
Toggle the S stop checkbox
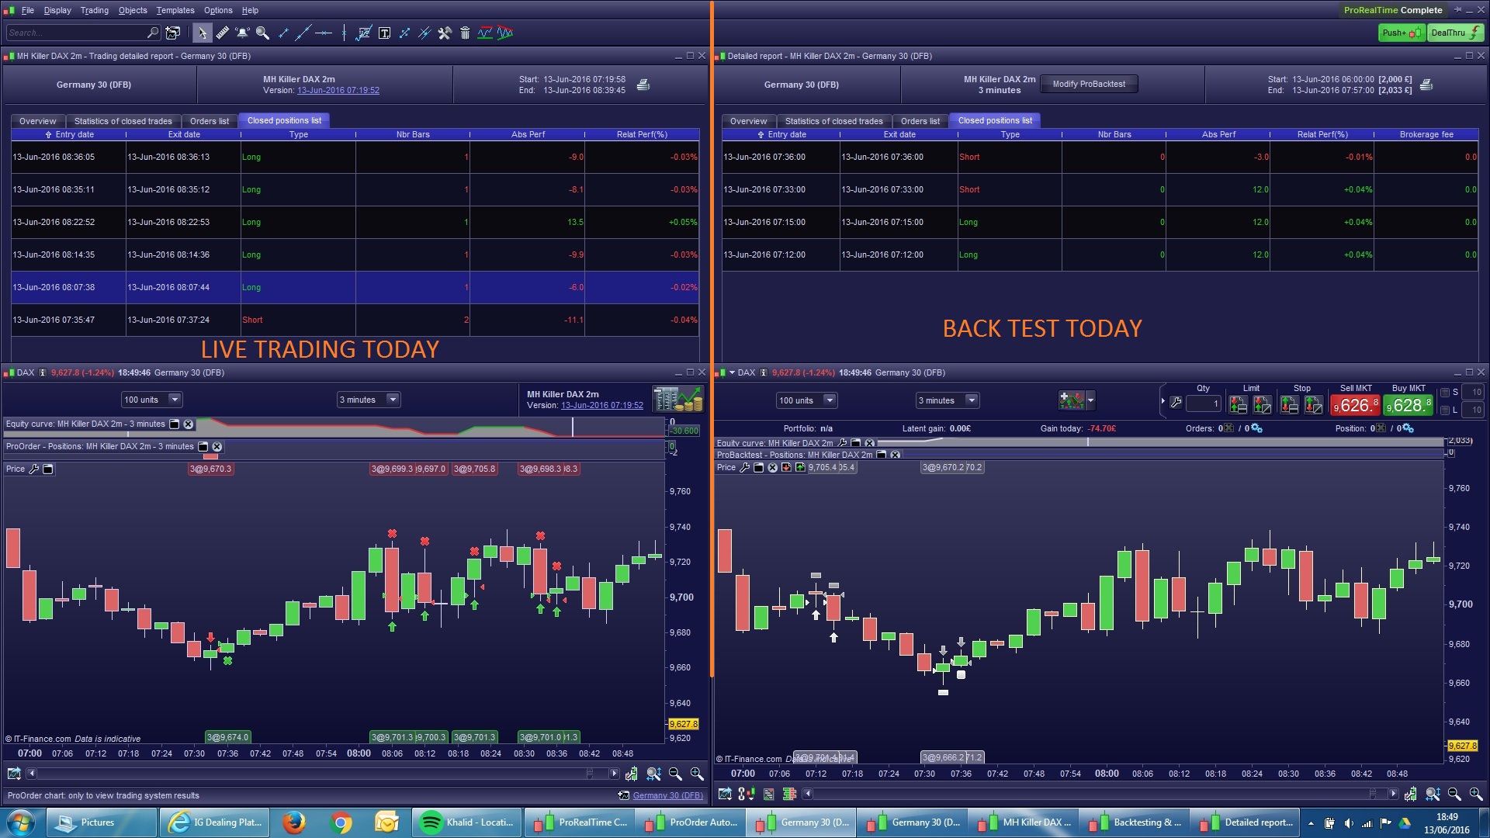pyautogui.click(x=1445, y=392)
